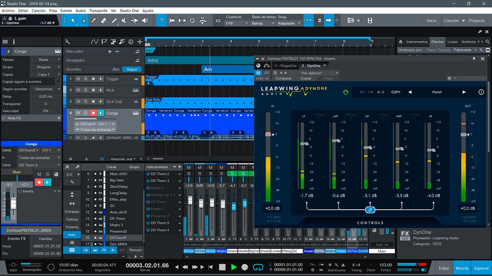Open the Ayuda menu
492x276 pixels.
pos(148,11)
